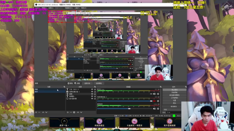This screenshot has width=234, height=131.
Task: Hide the 显示器采集 source
Action: pyautogui.click(x=92, y=98)
